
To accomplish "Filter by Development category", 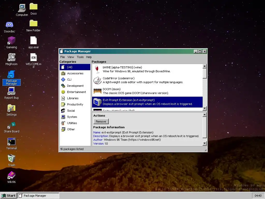I will [x=75, y=86].
